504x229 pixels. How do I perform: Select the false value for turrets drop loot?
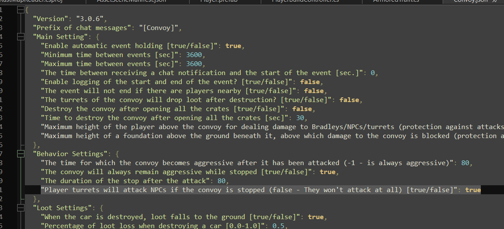[350, 100]
